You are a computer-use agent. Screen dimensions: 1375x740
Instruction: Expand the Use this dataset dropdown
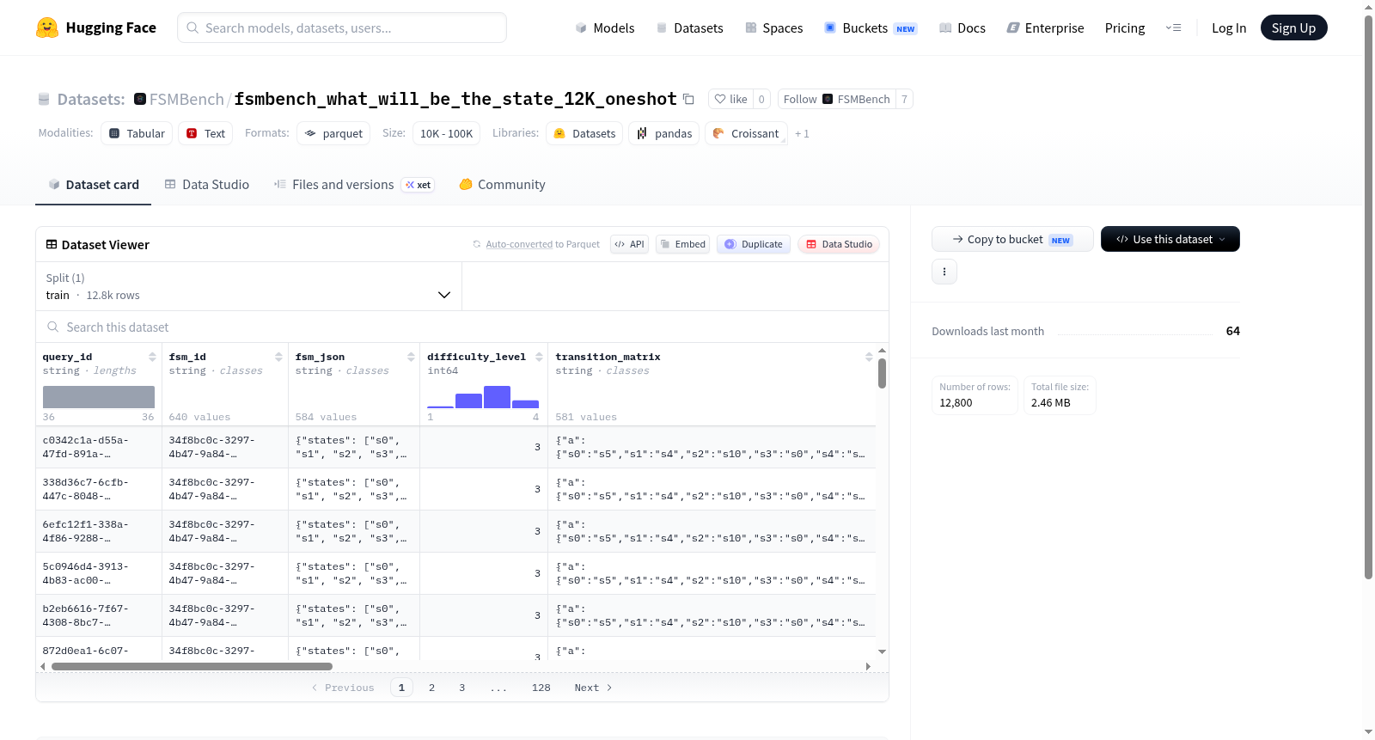click(1170, 239)
